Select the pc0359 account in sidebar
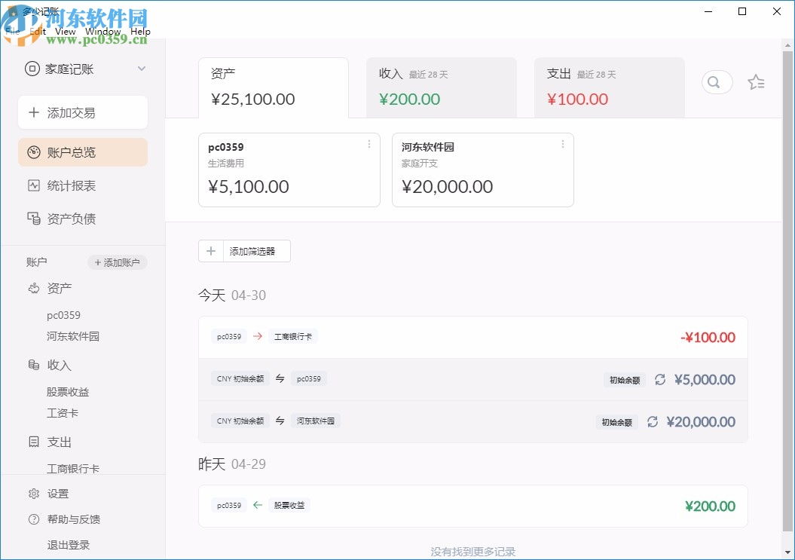This screenshot has height=560, width=795. click(63, 315)
